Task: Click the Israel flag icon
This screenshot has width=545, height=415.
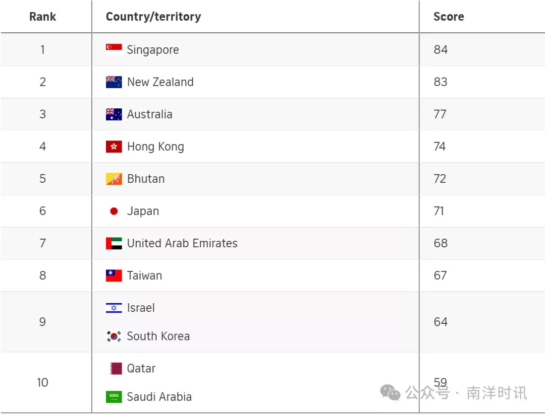Action: [114, 308]
